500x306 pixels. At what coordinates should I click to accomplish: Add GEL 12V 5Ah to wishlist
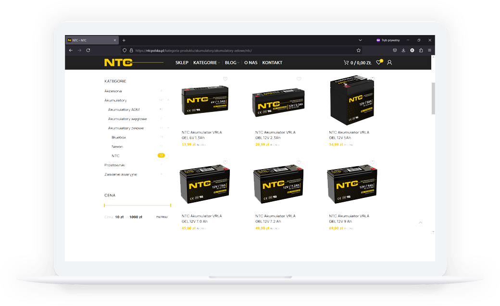tap(373, 78)
